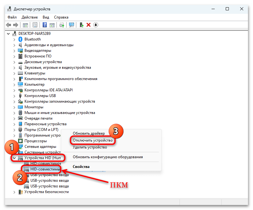The height and width of the screenshot is (210, 253).
Task: Expand the Мониторы category
Action: click(x=14, y=107)
